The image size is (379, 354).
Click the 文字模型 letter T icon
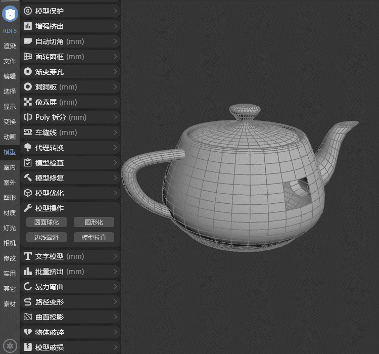coord(28,256)
